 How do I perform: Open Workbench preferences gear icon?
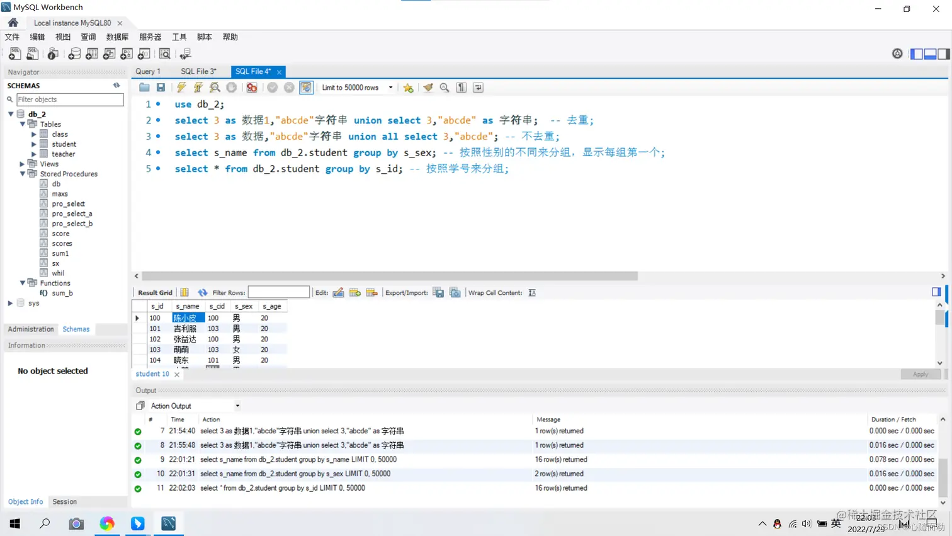897,54
